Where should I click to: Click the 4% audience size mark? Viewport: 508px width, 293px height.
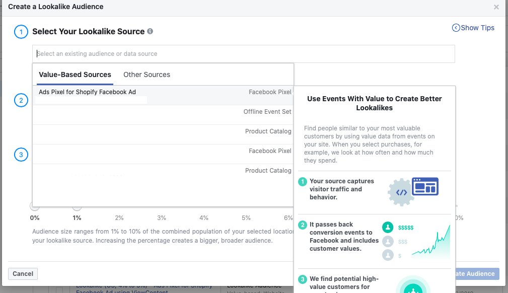click(x=204, y=218)
